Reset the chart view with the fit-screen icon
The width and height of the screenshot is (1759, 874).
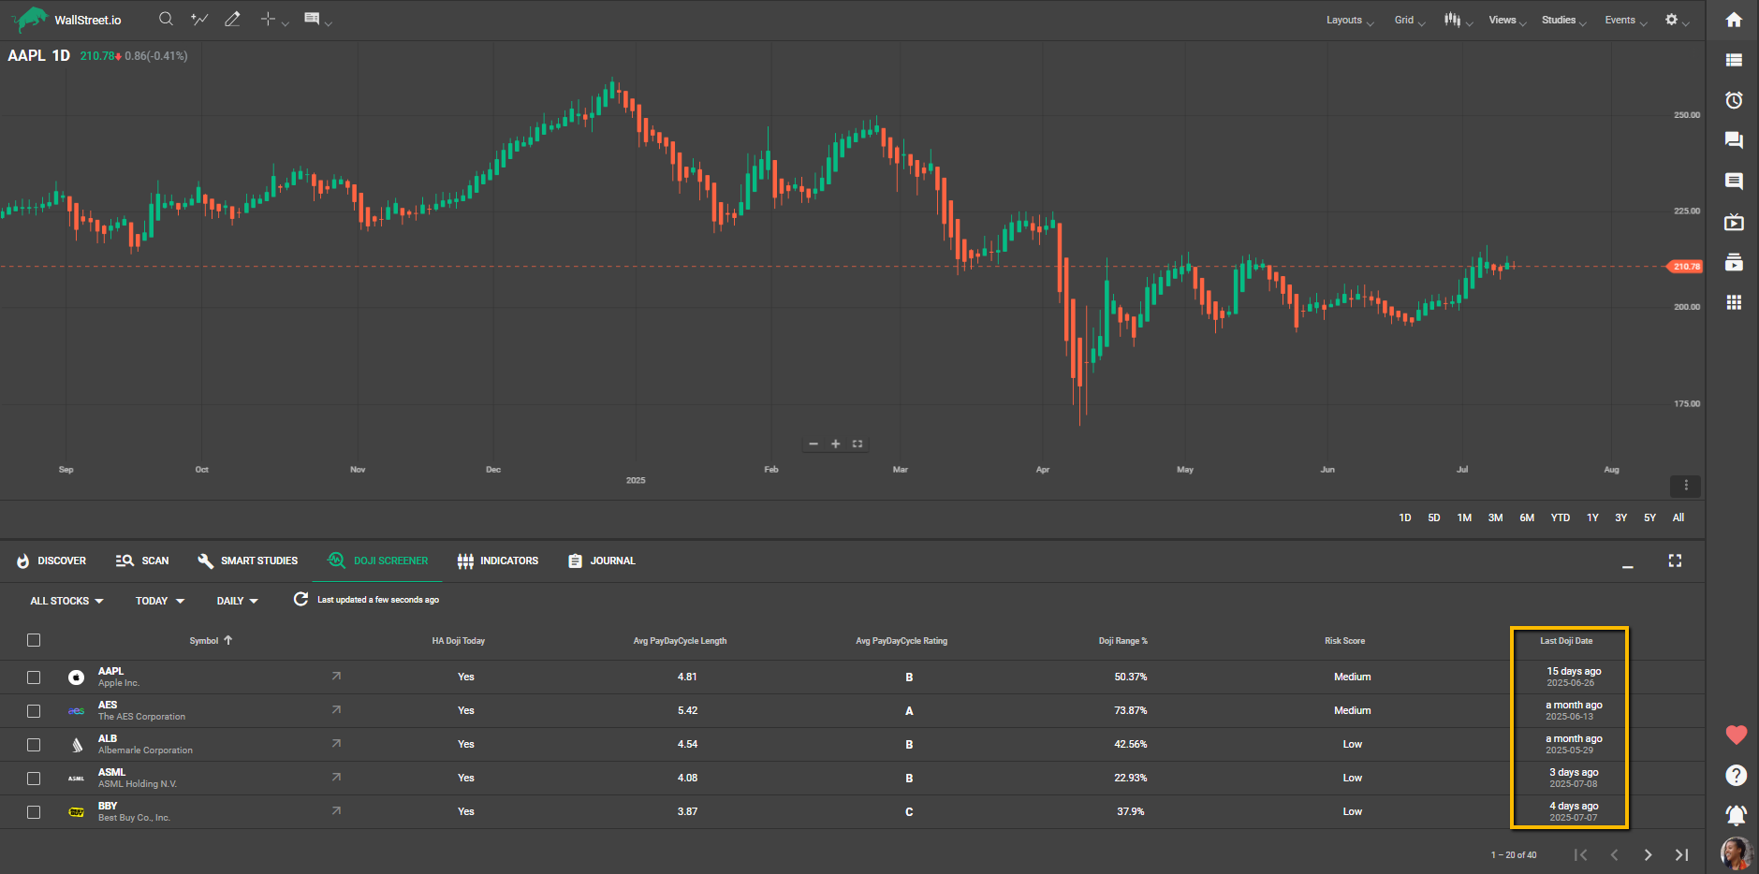(857, 444)
